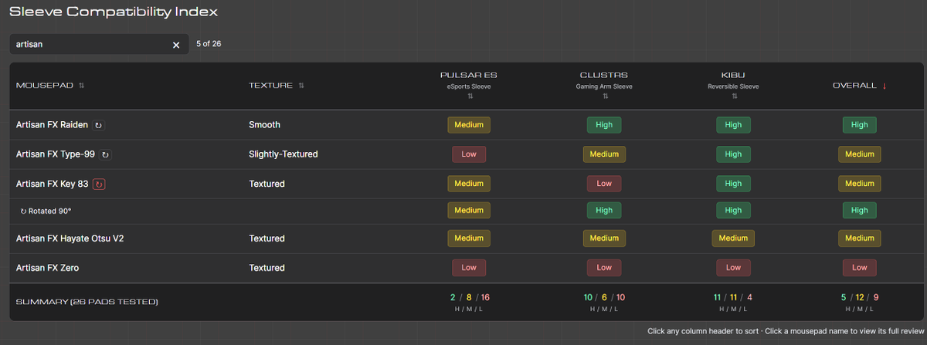The height and width of the screenshot is (345, 927).
Task: Open Artisan FX Hayate Otsu V2 review
Action: click(x=70, y=238)
